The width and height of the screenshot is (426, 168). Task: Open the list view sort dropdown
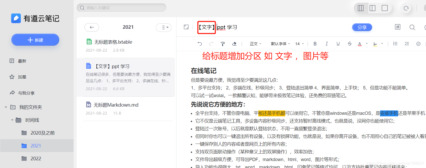click(x=164, y=27)
